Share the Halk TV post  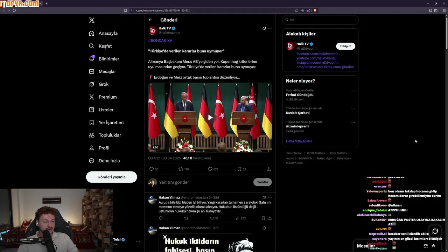pyautogui.click(x=269, y=169)
